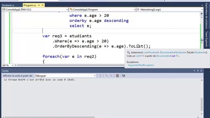Click the '.Where(e => e.age > 20)' line
The image size is (210, 118).
(x=80, y=41)
